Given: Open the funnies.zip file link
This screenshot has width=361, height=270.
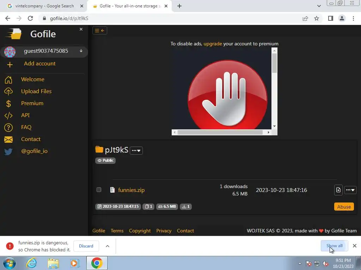Looking at the screenshot, I should tap(131, 190).
